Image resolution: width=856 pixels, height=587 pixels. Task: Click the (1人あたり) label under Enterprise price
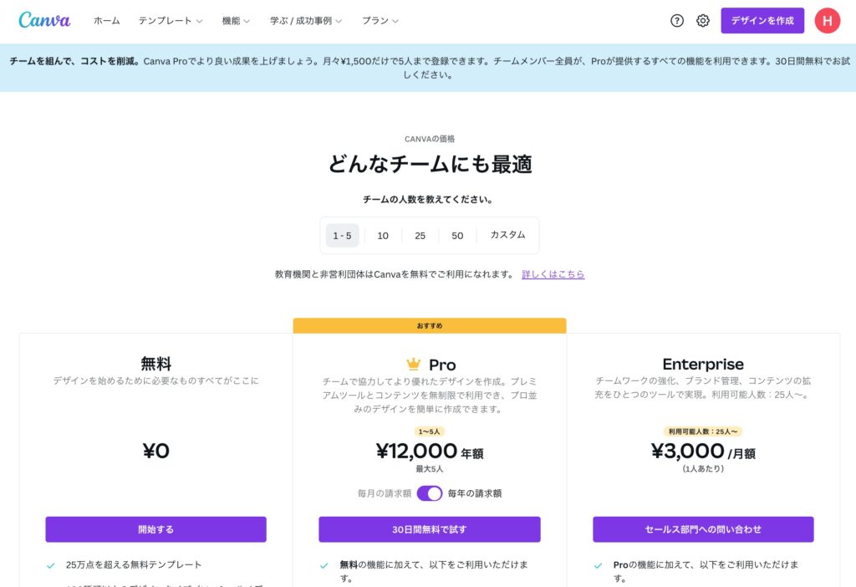pyautogui.click(x=703, y=468)
